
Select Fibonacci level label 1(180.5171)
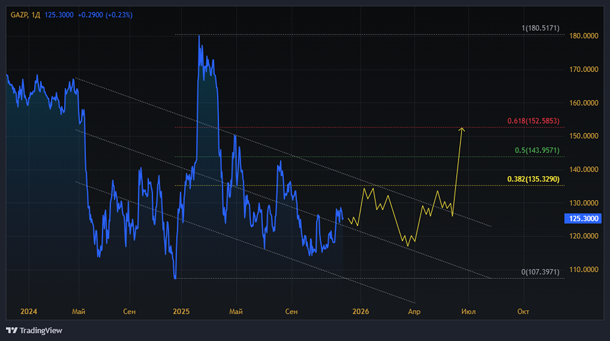click(x=540, y=28)
